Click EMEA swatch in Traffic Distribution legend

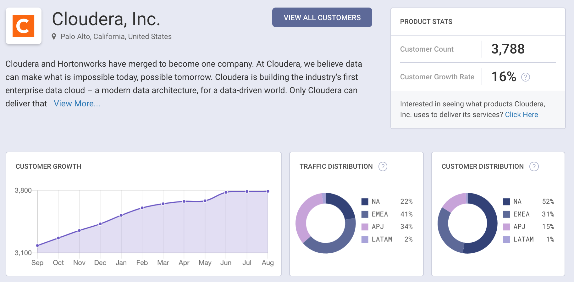[x=365, y=214]
